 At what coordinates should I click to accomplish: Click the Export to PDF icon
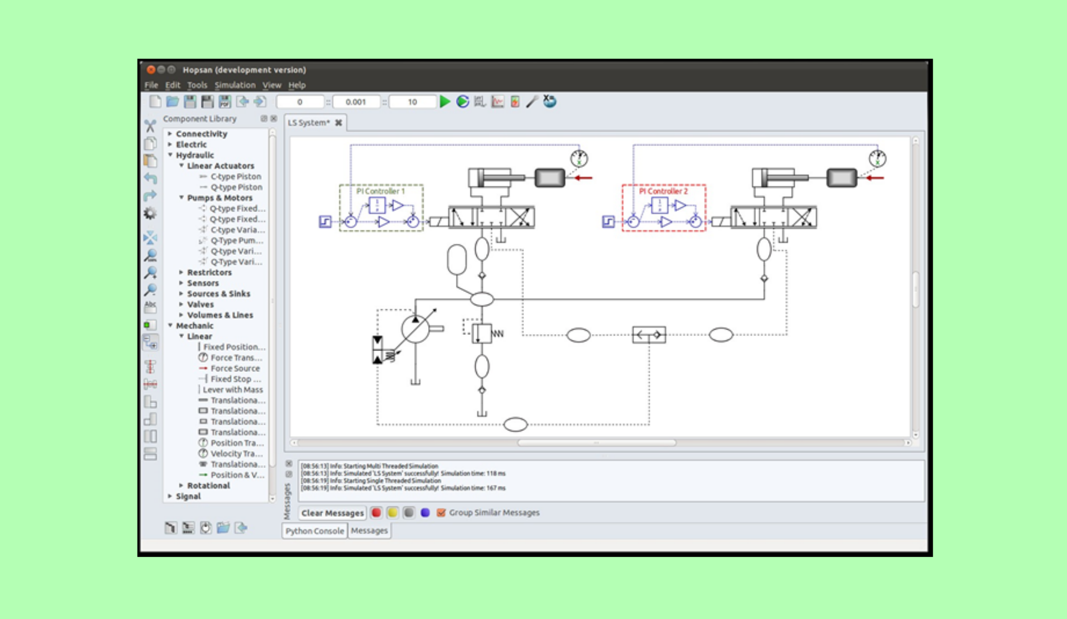225,101
